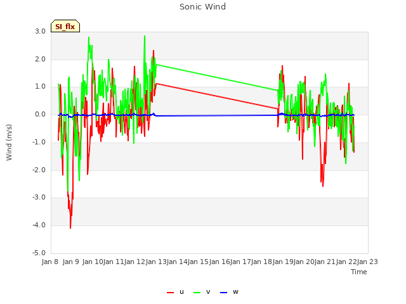Viewport: 406px width, 304px height.
Task: Click the -2.0 y-axis tick label
Action: [x=39, y=170]
